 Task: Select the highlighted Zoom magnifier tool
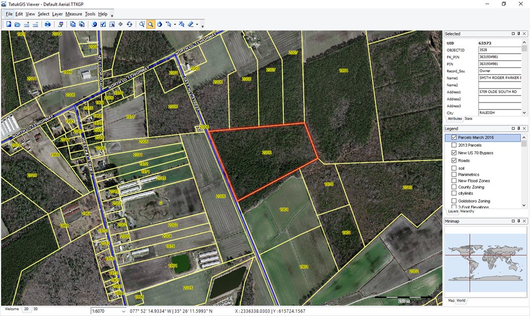(151, 24)
